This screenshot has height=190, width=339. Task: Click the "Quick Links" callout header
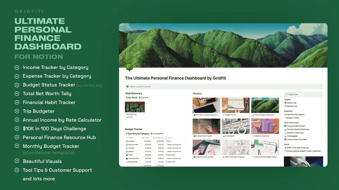303,94
